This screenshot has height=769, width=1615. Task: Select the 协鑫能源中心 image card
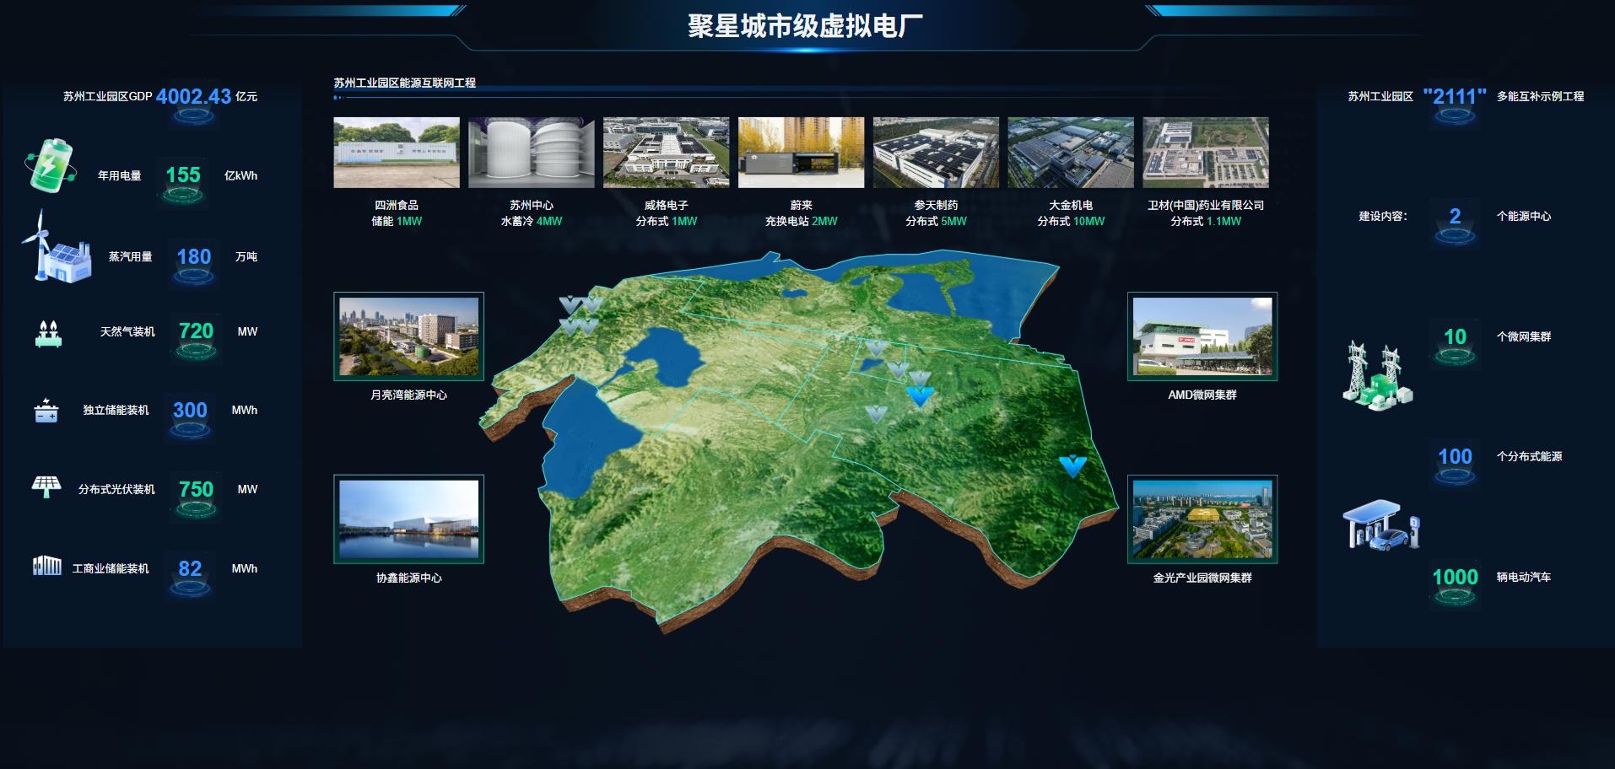click(409, 519)
